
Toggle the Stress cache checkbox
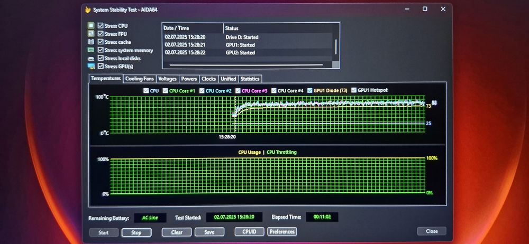click(x=100, y=42)
